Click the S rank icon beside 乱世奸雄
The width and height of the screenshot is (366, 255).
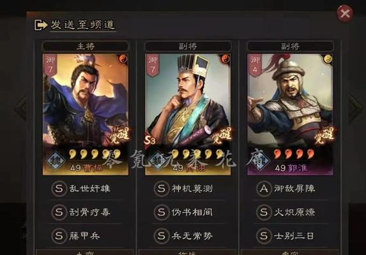59,189
